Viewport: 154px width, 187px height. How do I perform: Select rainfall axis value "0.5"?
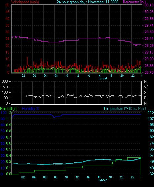click(x=9, y=149)
